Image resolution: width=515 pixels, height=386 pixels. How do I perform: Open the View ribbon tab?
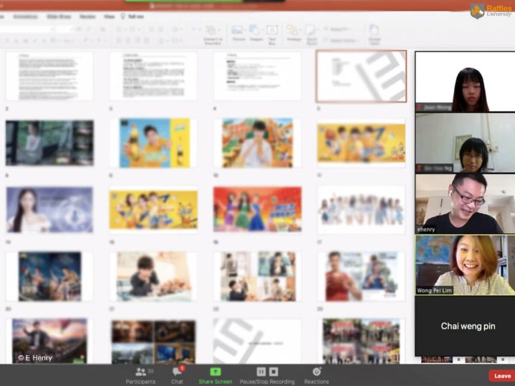tap(109, 16)
